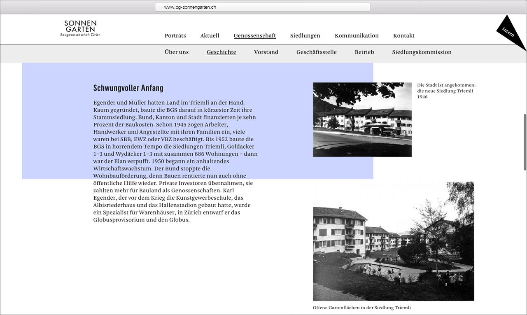The height and width of the screenshot is (315, 527).
Task: Click the browser address bar
Action: 263,7
